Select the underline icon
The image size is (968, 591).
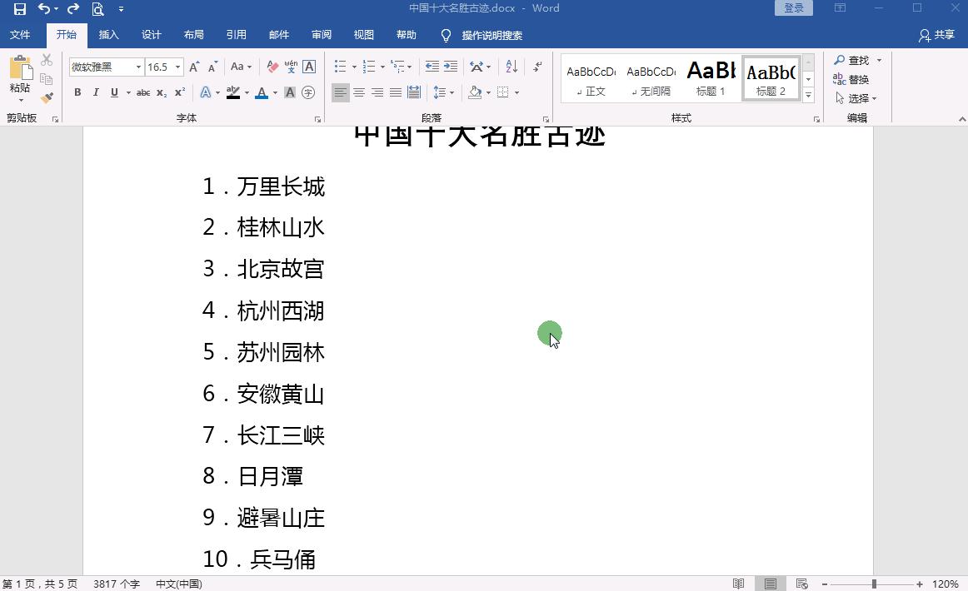[x=112, y=92]
